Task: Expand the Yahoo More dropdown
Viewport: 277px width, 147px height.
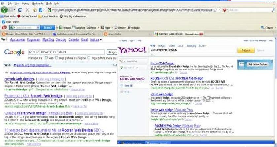Action: click(x=203, y=46)
